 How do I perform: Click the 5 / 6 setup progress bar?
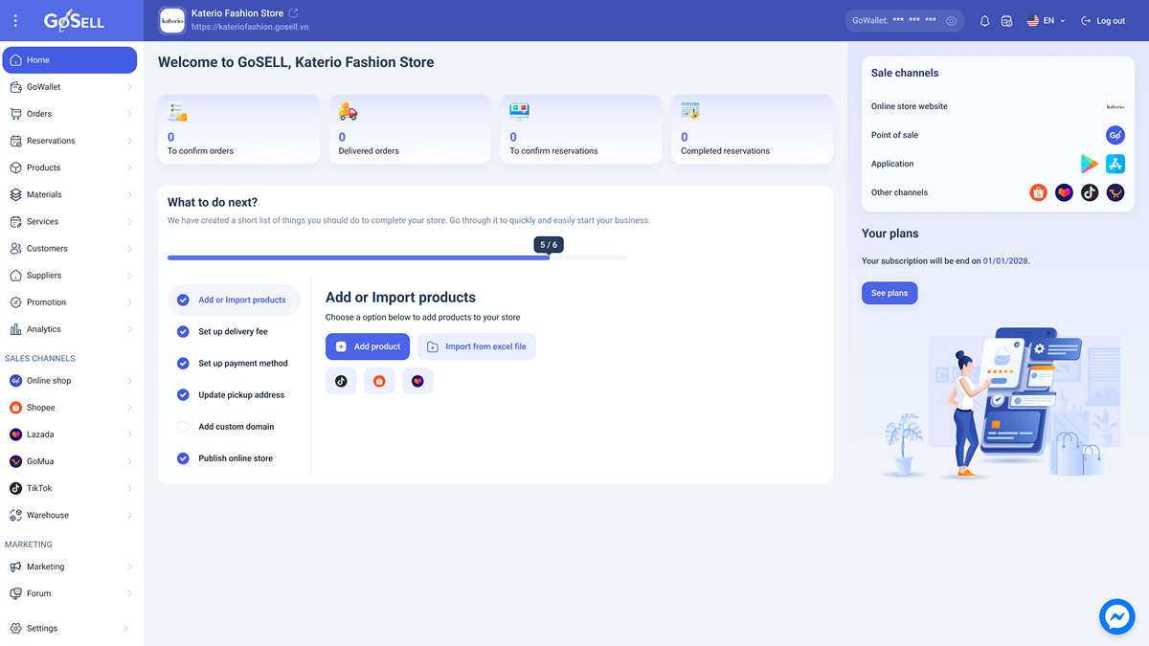tap(396, 257)
